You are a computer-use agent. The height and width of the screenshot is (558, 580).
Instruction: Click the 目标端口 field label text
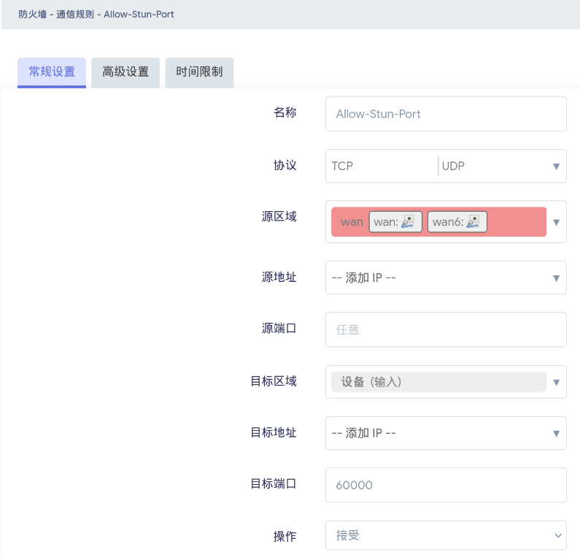[274, 484]
